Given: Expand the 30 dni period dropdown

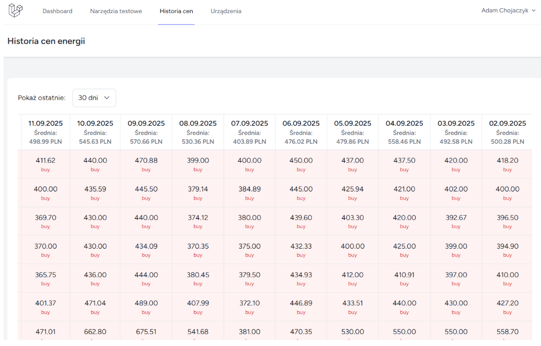Looking at the screenshot, I should point(94,98).
